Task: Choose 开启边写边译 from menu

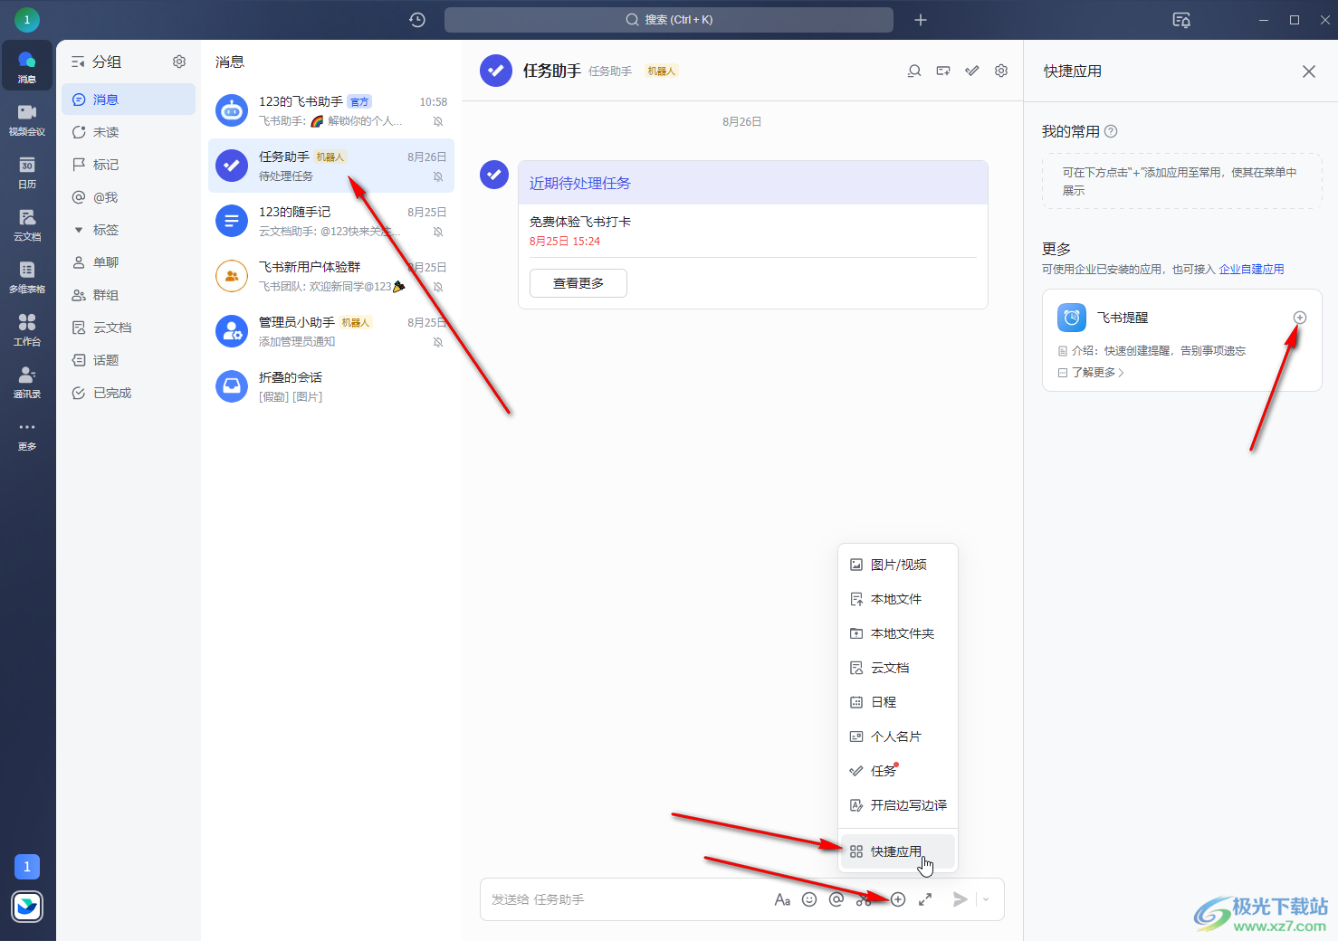Action: pyautogui.click(x=898, y=805)
